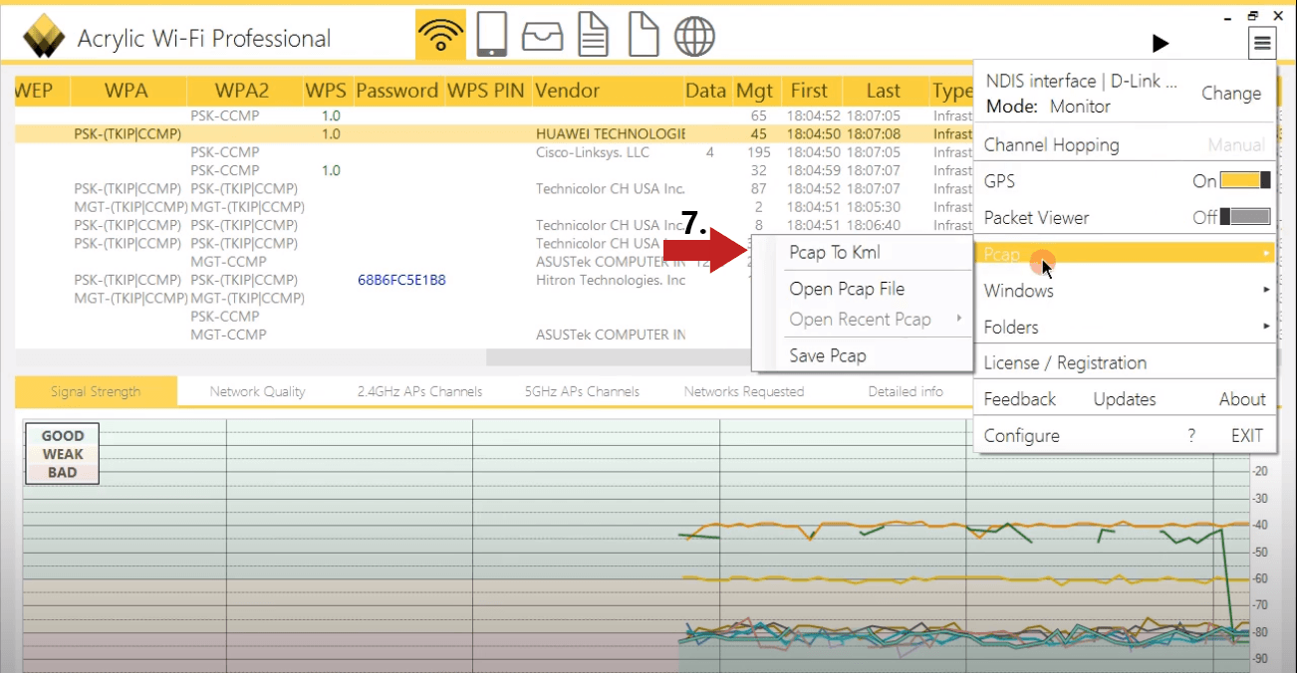Open the inventory tray icon
Screen dimensions: 1297x673
click(543, 37)
